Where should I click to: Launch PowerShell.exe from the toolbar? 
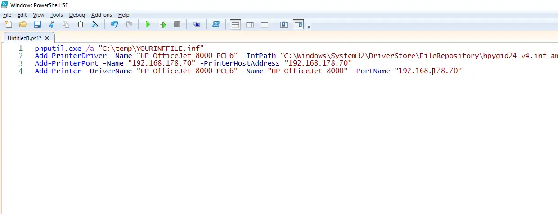point(216,25)
